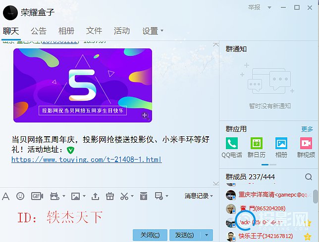Click avatar of 快乐王子 member
The image size is (319, 242).
(x=231, y=237)
